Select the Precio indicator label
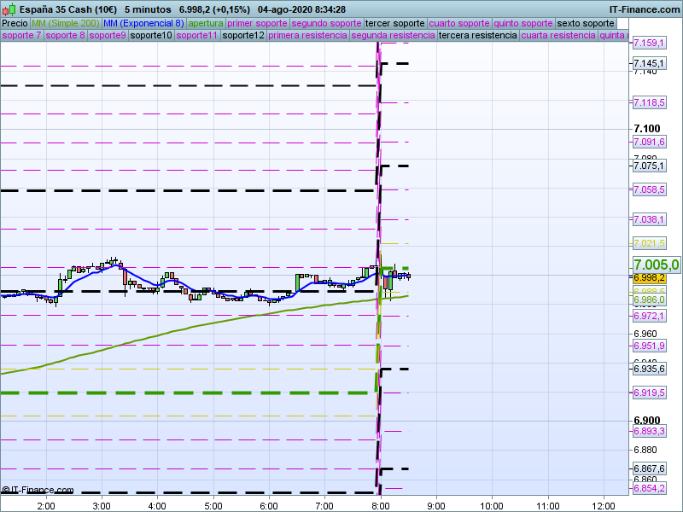The width and height of the screenshot is (683, 512). [x=15, y=23]
